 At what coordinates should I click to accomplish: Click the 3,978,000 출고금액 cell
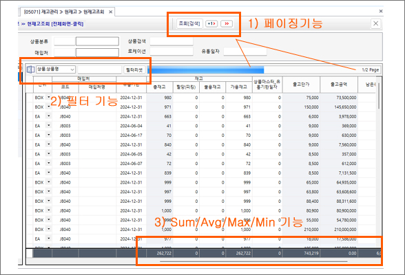[x=339, y=116]
